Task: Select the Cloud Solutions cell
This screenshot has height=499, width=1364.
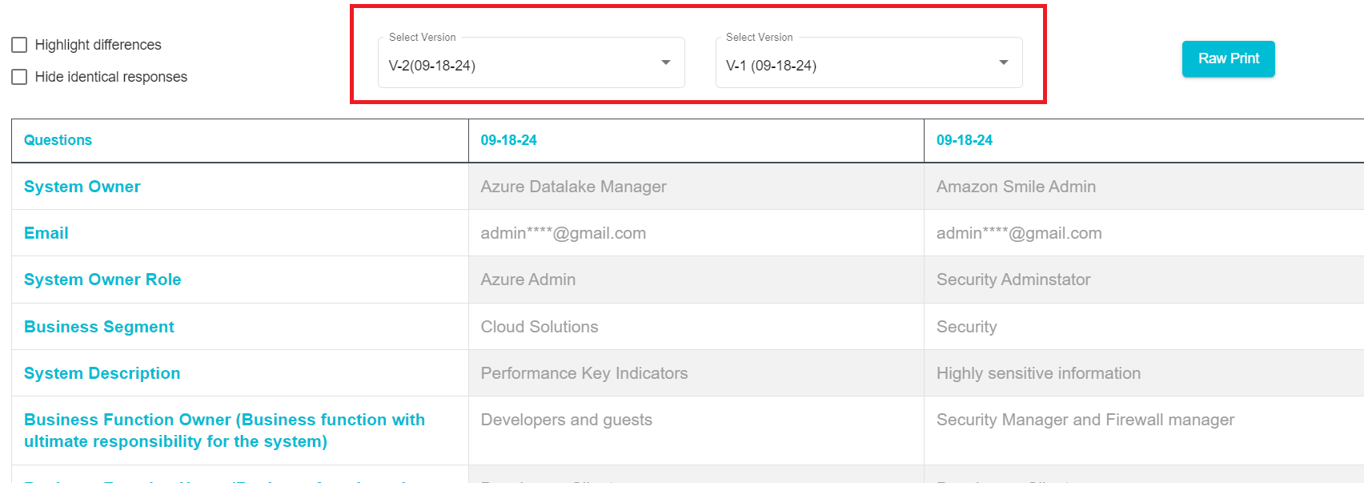Action: pos(696,327)
